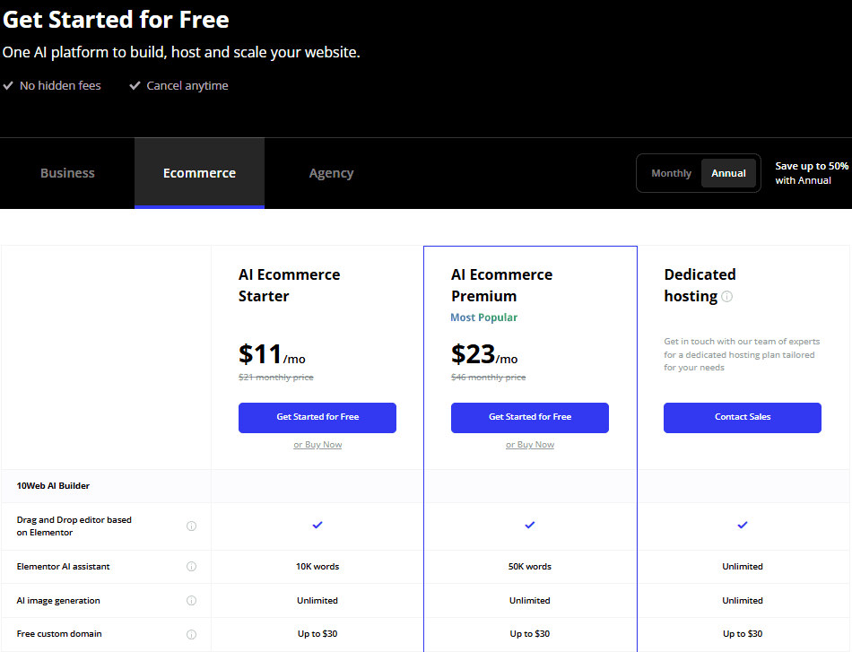Click the '$11/mo' Starter price

click(272, 354)
